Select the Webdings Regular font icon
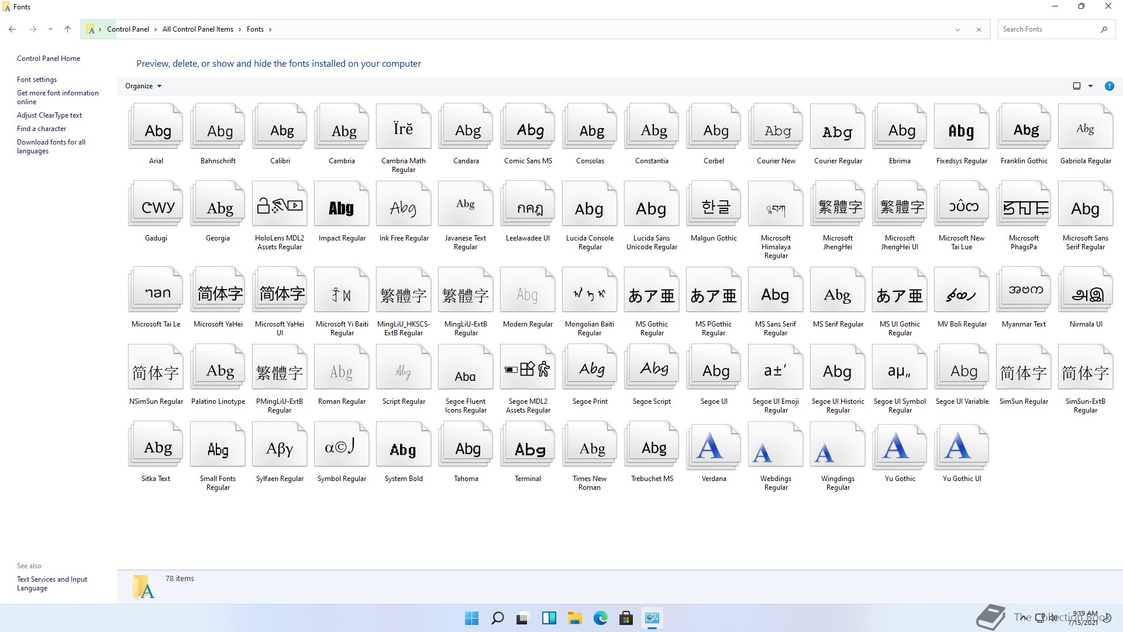 click(x=776, y=444)
